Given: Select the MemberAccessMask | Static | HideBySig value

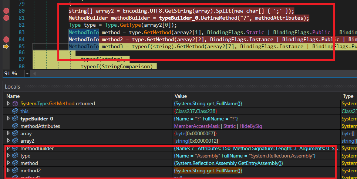Looking at the screenshot, I should [x=218, y=126].
